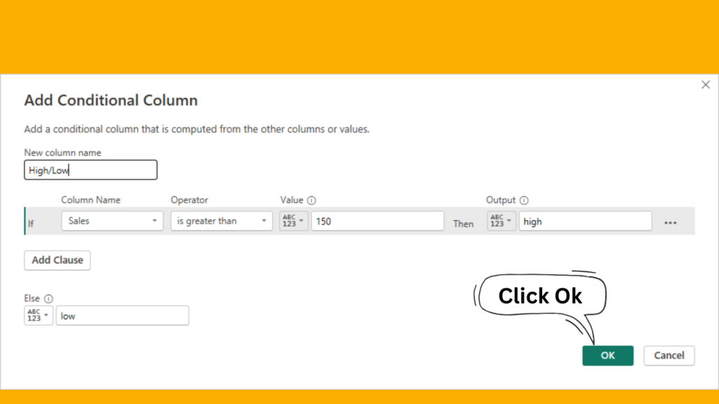The height and width of the screenshot is (404, 719).
Task: Confirm with the green OK button
Action: pos(607,356)
